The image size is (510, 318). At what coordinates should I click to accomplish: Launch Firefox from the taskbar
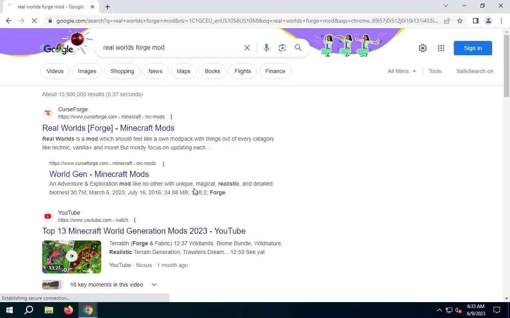click(x=69, y=310)
